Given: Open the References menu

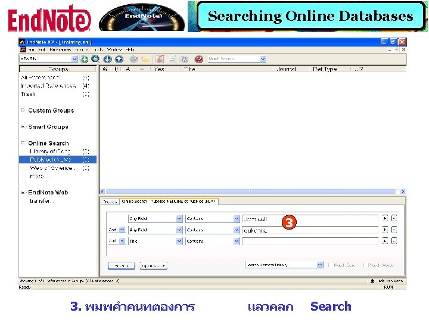Looking at the screenshot, I should click(x=60, y=49).
